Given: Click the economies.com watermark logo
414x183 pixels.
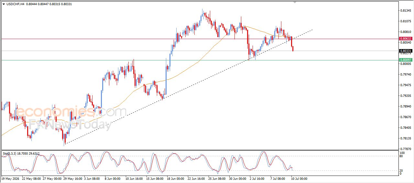Looking at the screenshot, I should [x=71, y=111].
